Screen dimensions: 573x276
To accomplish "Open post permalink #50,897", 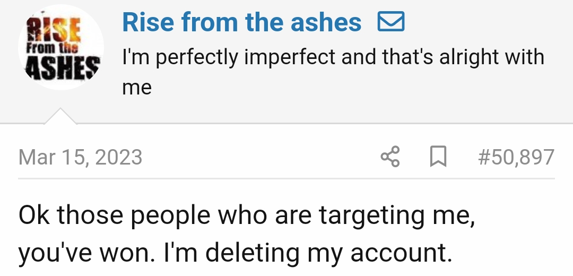I will (x=516, y=158).
